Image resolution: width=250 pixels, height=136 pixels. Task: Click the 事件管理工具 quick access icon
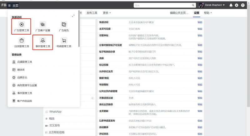(43, 42)
